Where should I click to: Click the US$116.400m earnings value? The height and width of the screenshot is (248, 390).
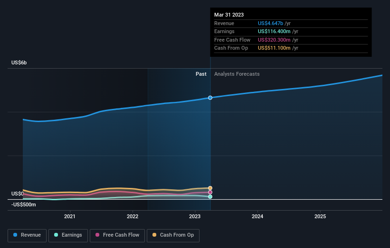pos(274,31)
